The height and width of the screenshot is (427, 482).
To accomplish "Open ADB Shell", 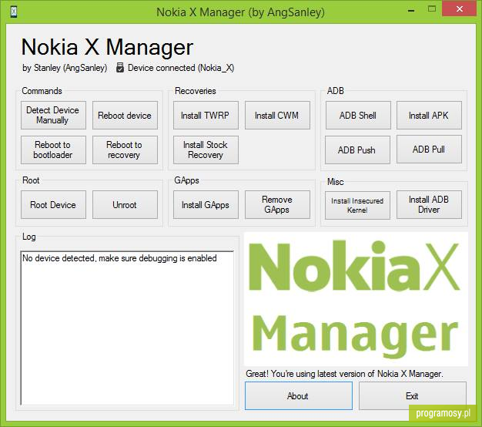I will tap(358, 116).
